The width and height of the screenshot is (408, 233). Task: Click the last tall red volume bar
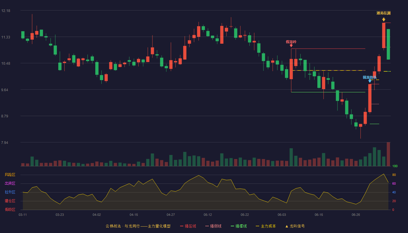(x=388, y=154)
